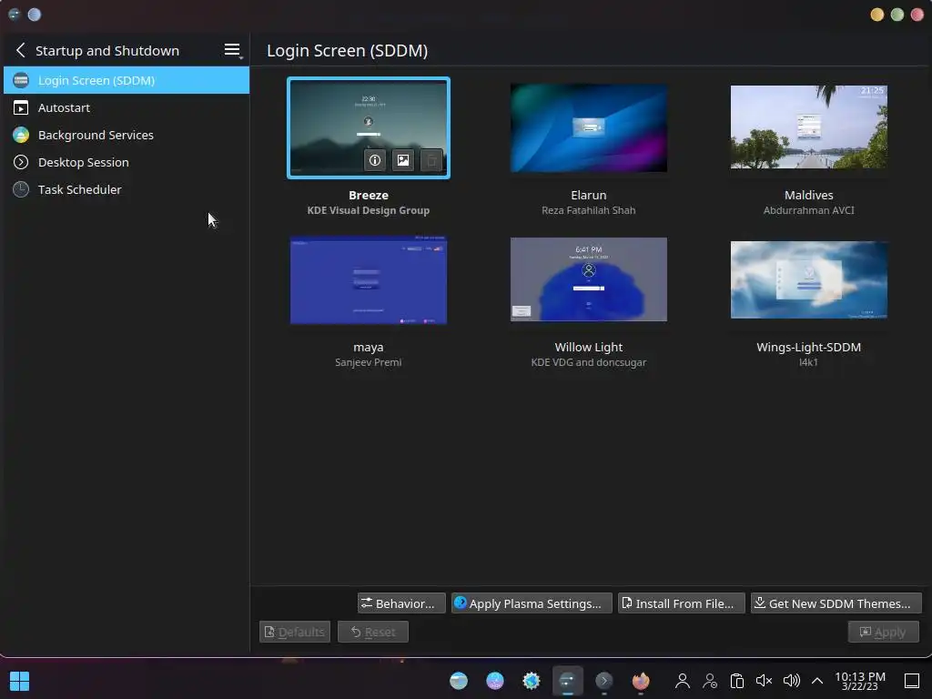Click the delete icon on Breeze thumbnail

pyautogui.click(x=431, y=160)
